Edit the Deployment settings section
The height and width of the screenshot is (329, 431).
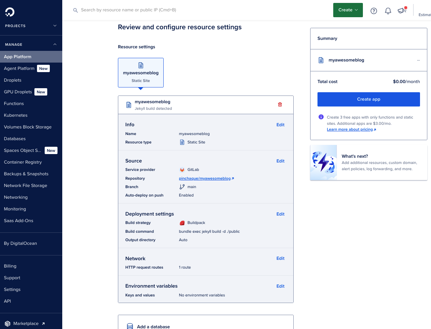[x=280, y=214]
